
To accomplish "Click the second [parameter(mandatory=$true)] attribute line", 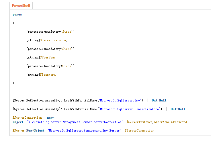I will pos(50,49).
